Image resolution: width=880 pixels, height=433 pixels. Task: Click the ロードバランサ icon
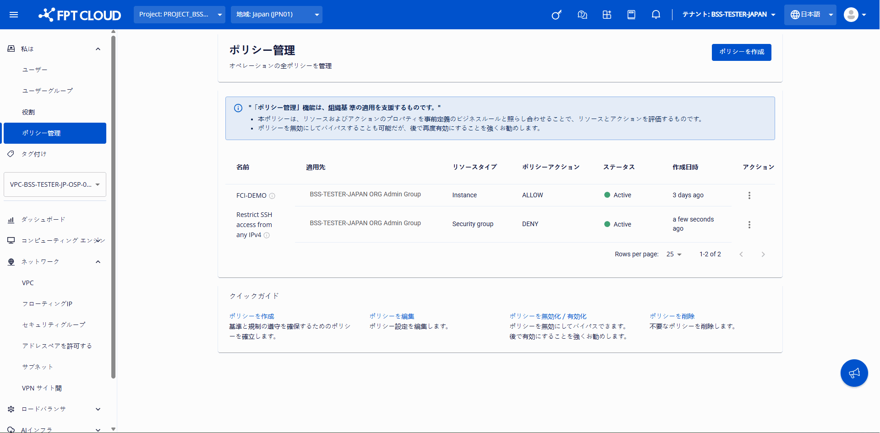pyautogui.click(x=11, y=409)
